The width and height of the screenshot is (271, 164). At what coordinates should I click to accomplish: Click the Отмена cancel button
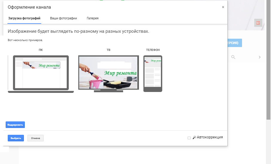(x=36, y=138)
